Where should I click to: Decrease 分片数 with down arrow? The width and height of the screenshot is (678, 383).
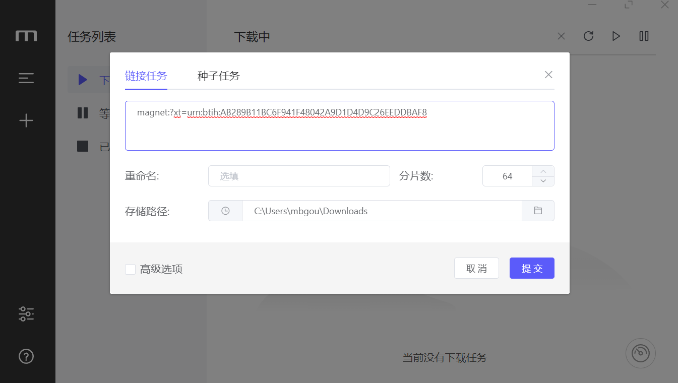click(x=543, y=181)
